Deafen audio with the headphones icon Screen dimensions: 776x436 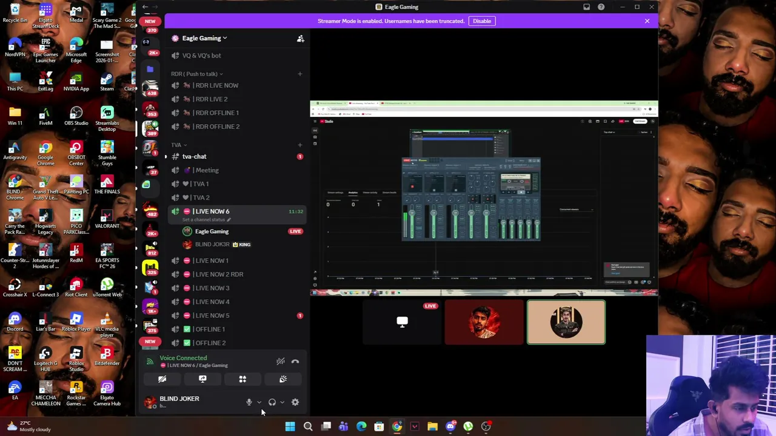pos(272,402)
